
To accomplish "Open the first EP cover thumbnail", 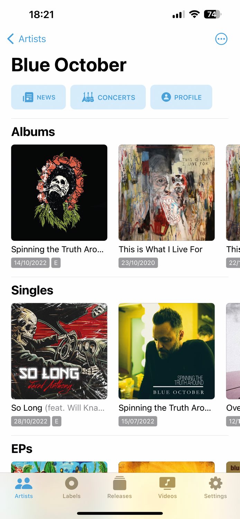I will pos(59,467).
